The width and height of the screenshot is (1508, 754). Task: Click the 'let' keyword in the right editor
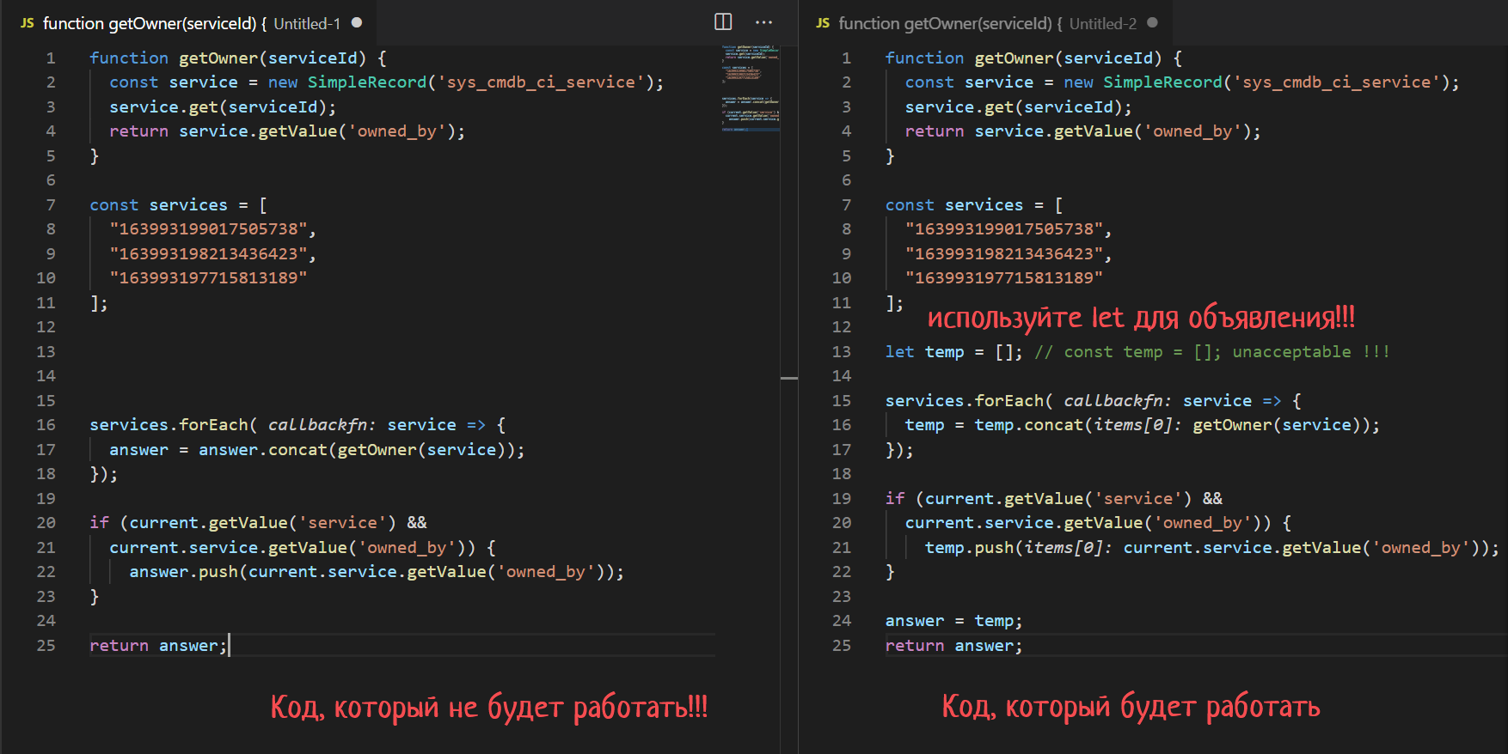[899, 352]
